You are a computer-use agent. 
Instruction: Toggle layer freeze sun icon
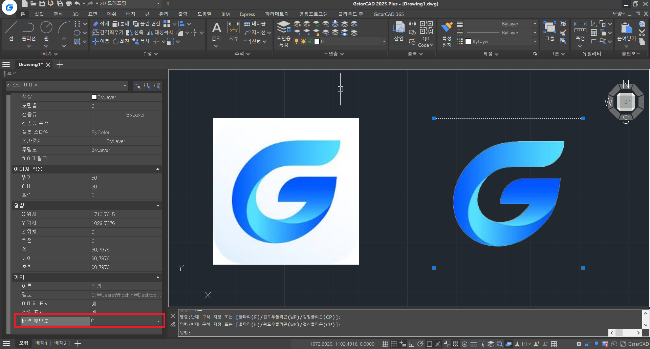[303, 41]
